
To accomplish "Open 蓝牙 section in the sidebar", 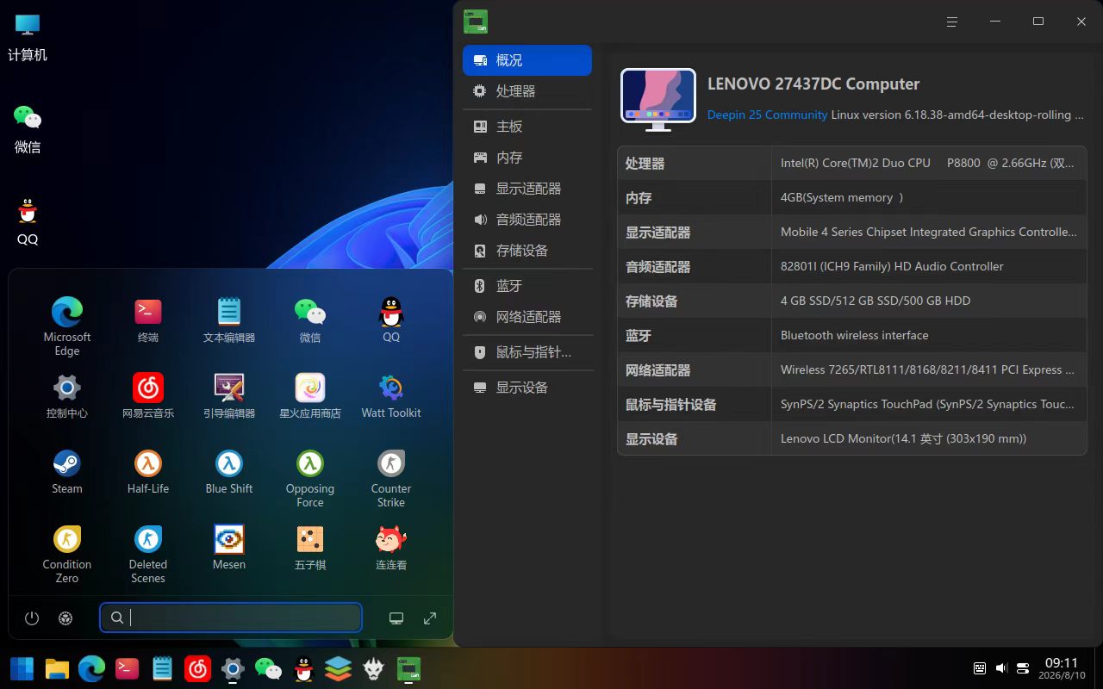I will 527,286.
